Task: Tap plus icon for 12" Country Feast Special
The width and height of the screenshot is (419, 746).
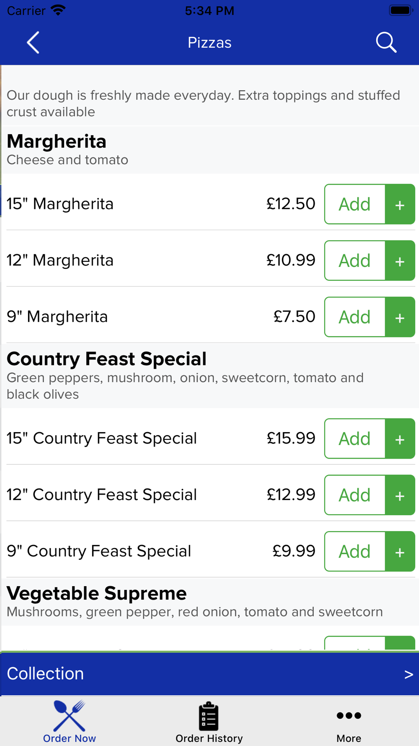Action: click(x=400, y=495)
